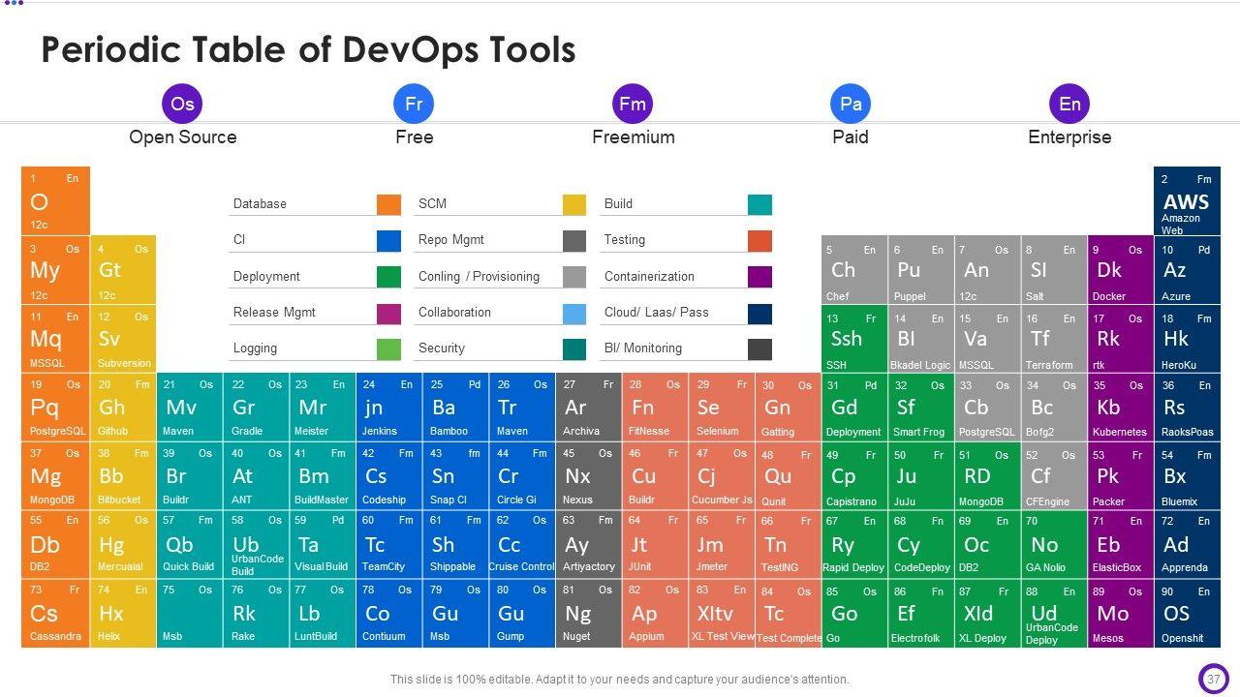Click the teal Build legend swatch
1240x697 pixels.
click(760, 204)
